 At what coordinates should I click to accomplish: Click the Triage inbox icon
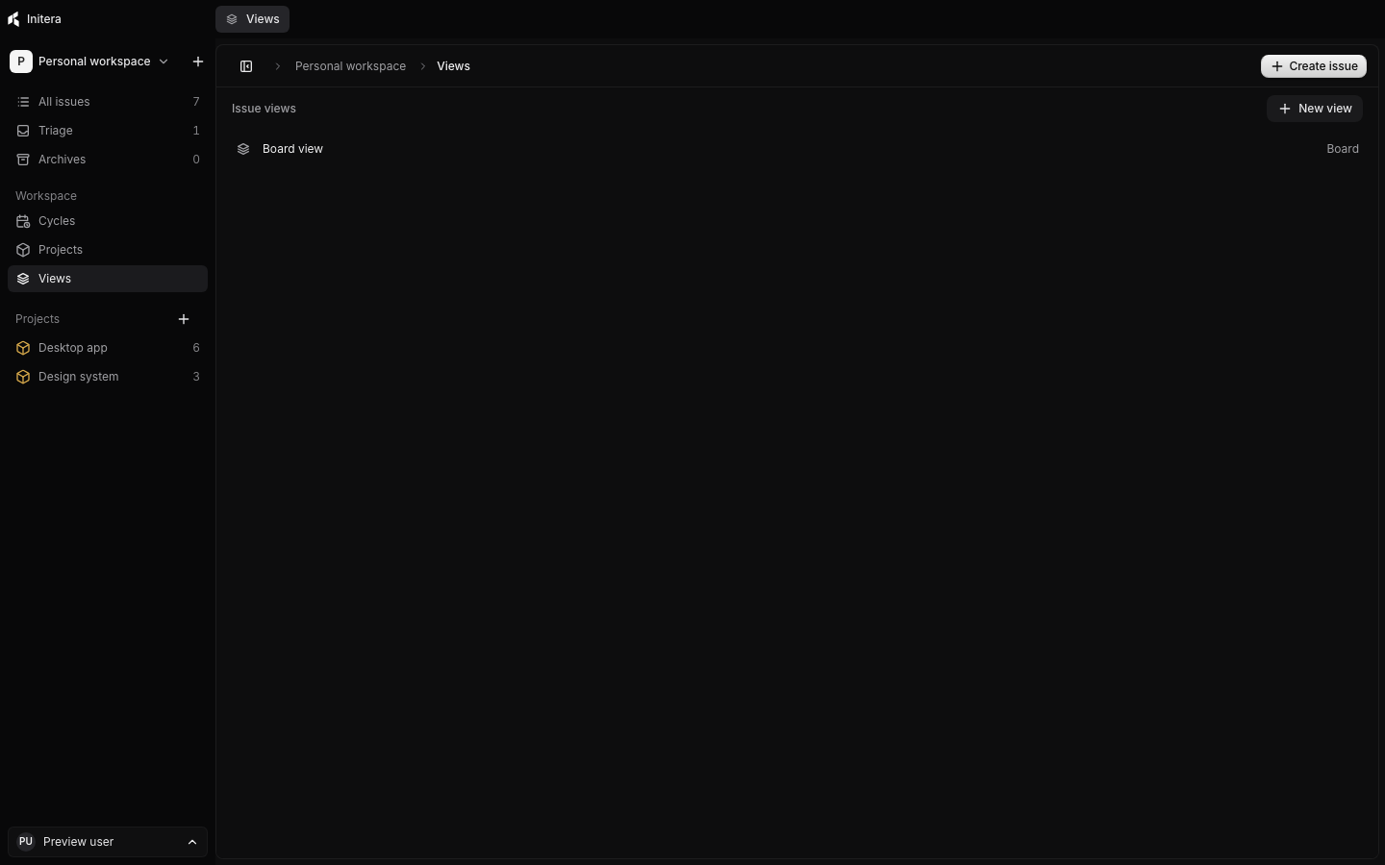[23, 131]
